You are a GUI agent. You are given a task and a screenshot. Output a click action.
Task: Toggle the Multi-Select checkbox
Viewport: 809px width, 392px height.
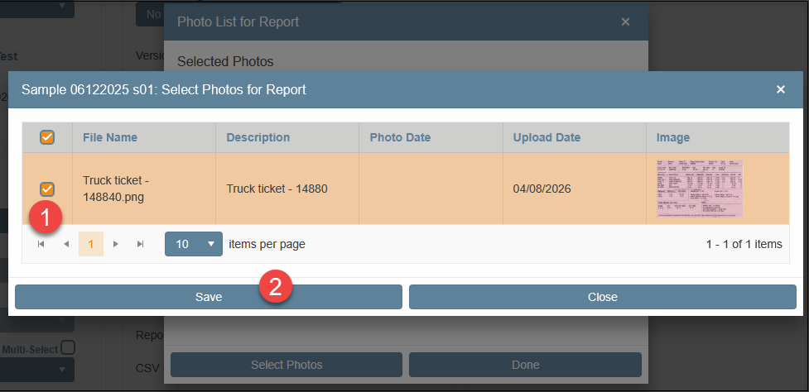point(67,348)
